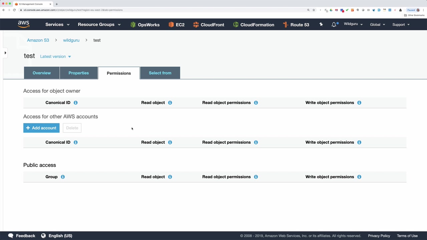Open the Privacy Policy link

coord(379,236)
